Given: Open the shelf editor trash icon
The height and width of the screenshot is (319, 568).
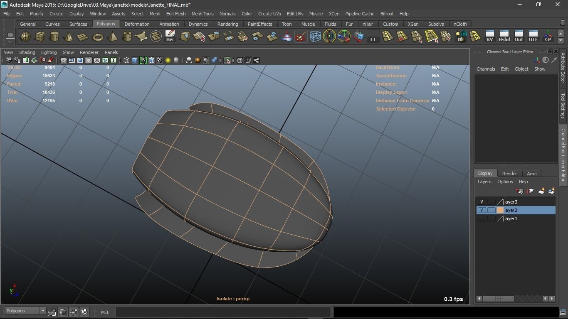Looking at the screenshot, I should coord(563,23).
